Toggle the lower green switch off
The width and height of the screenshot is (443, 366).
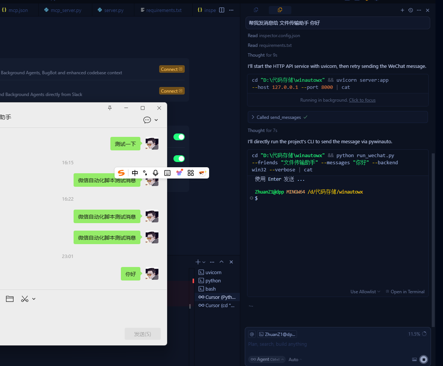(x=179, y=158)
